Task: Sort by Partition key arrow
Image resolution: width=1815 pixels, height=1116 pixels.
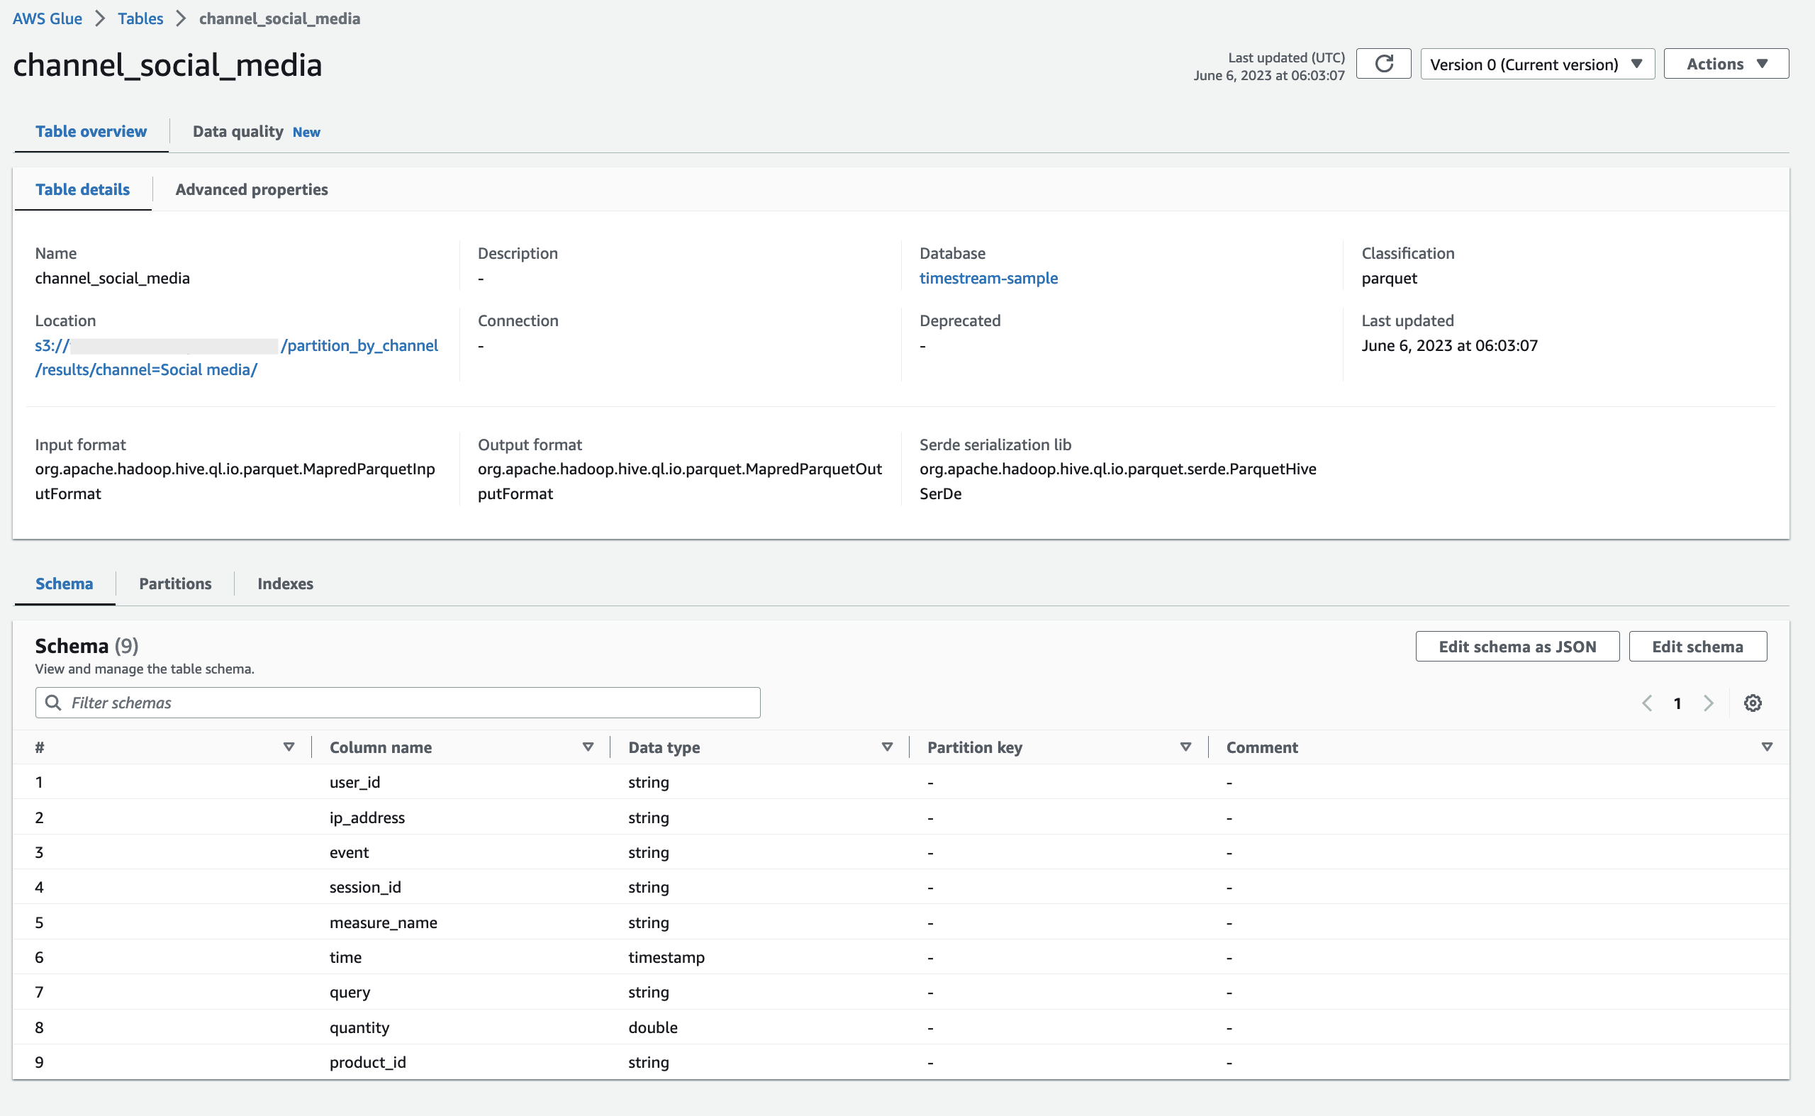Action: [x=1185, y=747]
